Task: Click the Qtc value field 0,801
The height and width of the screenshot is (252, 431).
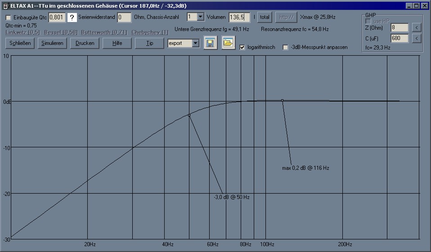Action: click(x=57, y=17)
